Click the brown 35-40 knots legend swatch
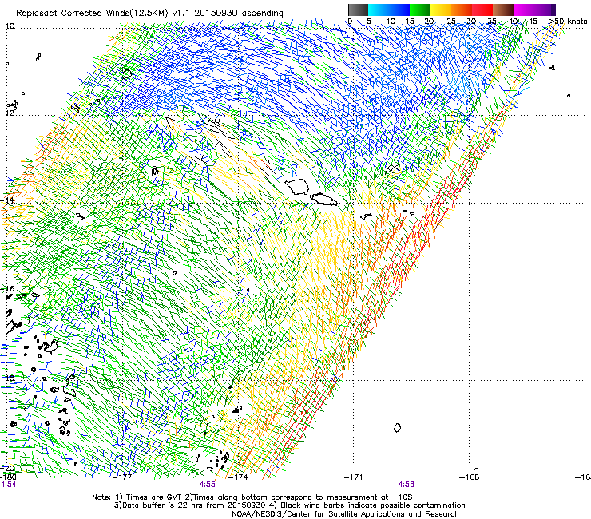The height and width of the screenshot is (519, 591). pyautogui.click(x=503, y=10)
